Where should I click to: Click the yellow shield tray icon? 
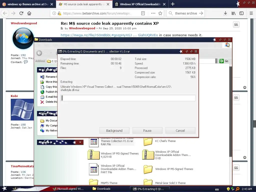(228, 189)
